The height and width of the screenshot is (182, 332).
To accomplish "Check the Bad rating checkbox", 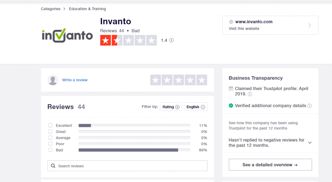I will coord(50,150).
